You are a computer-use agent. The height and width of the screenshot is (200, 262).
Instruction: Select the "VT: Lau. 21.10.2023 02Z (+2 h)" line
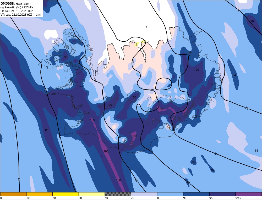(21, 15)
